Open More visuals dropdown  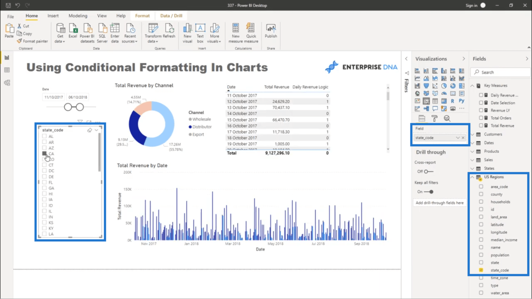214,33
